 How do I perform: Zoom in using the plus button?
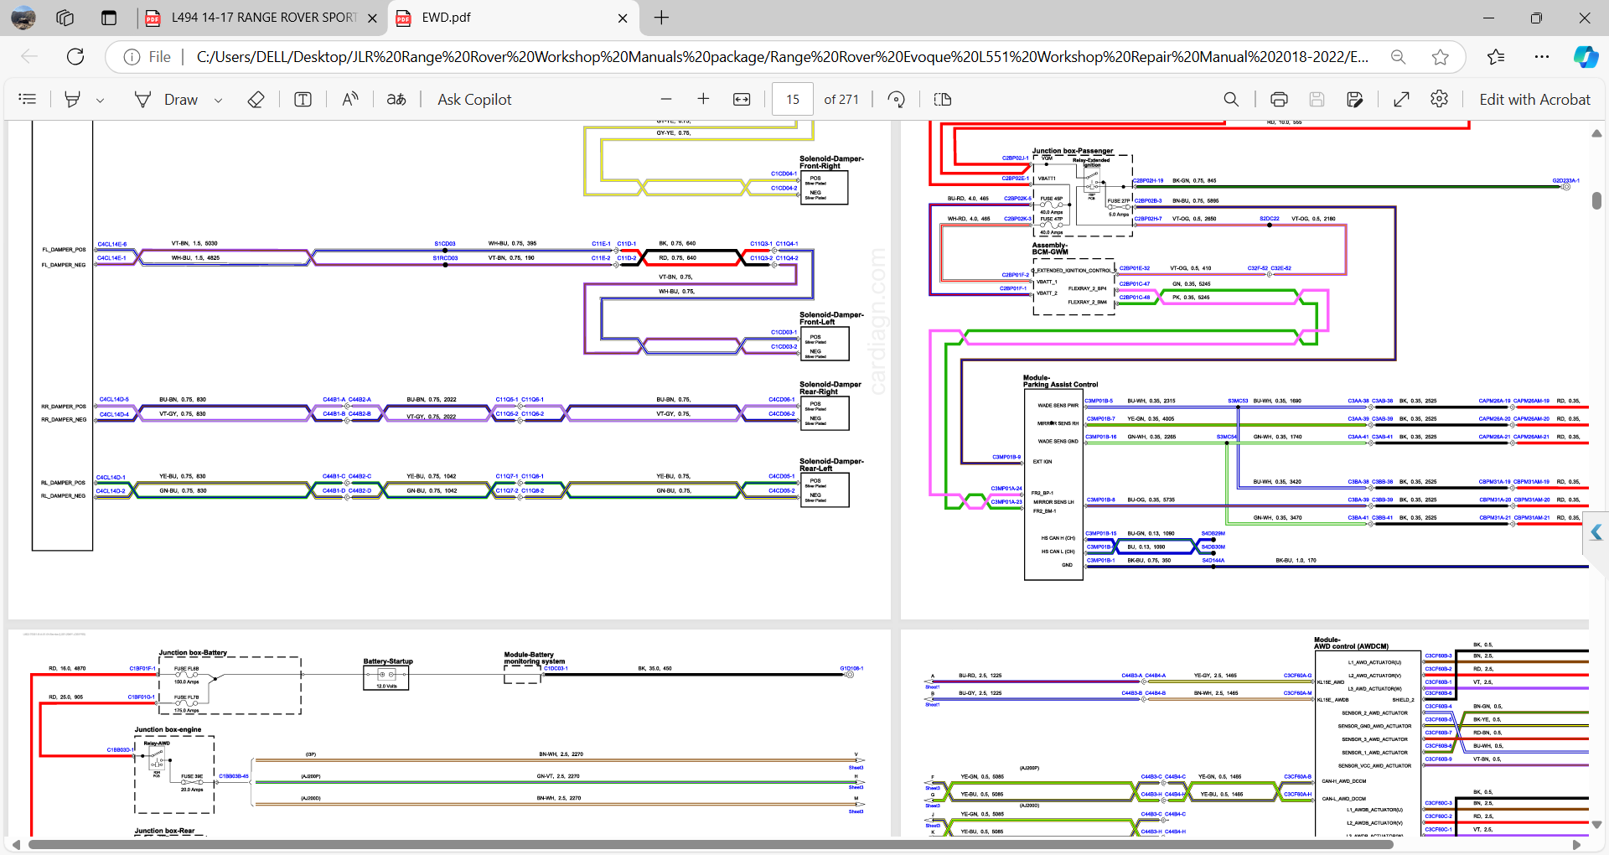(x=703, y=99)
